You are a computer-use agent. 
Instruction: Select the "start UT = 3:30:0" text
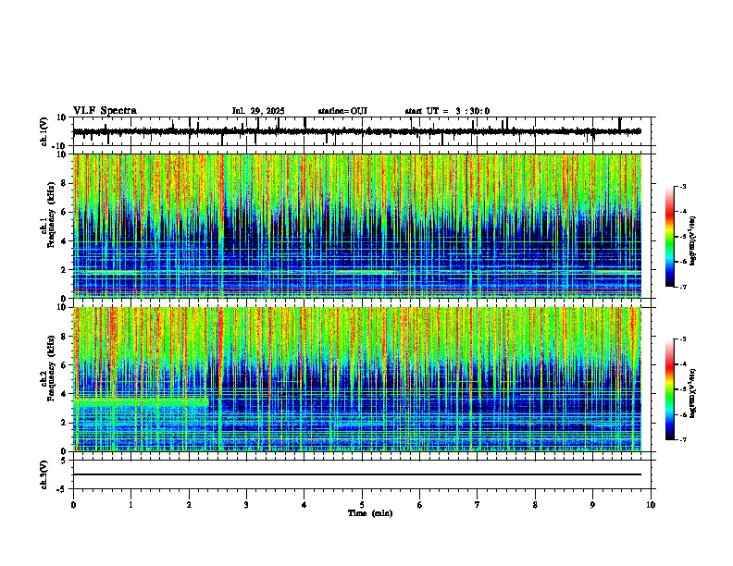(x=447, y=111)
